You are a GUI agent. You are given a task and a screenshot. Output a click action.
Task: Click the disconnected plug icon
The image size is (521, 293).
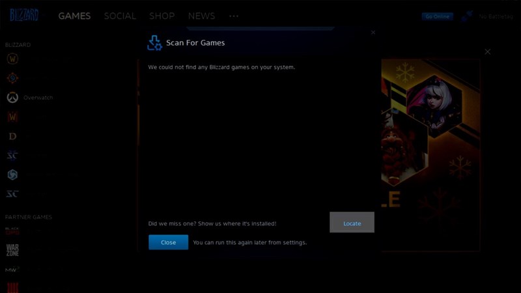[x=466, y=16]
